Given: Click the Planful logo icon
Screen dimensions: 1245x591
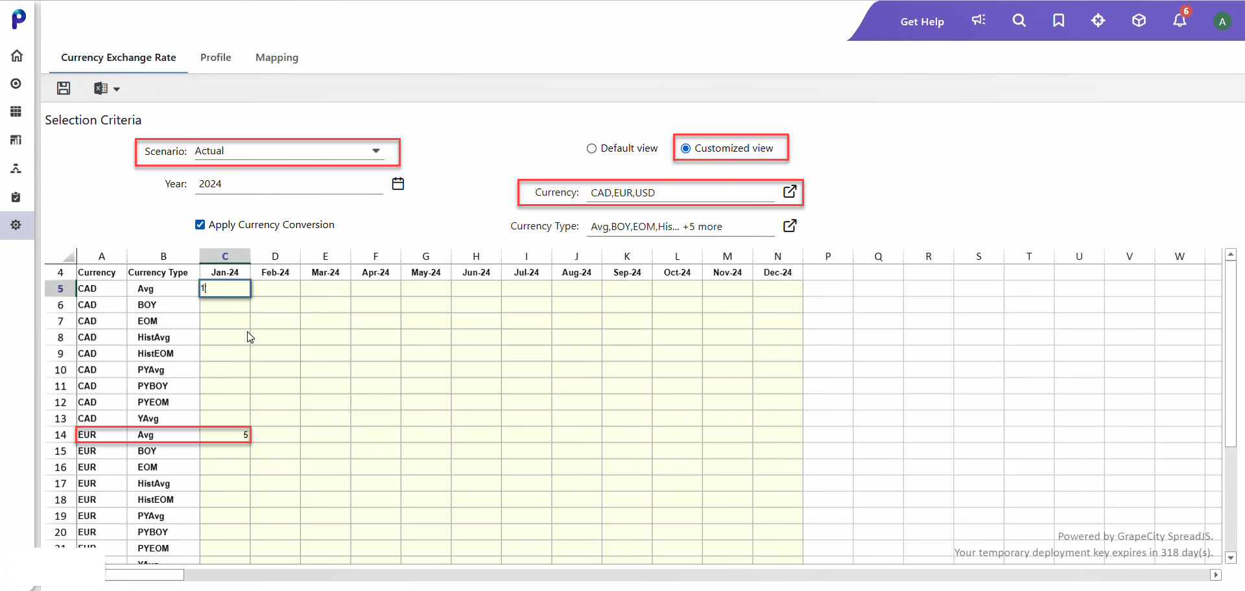Looking at the screenshot, I should point(19,19).
